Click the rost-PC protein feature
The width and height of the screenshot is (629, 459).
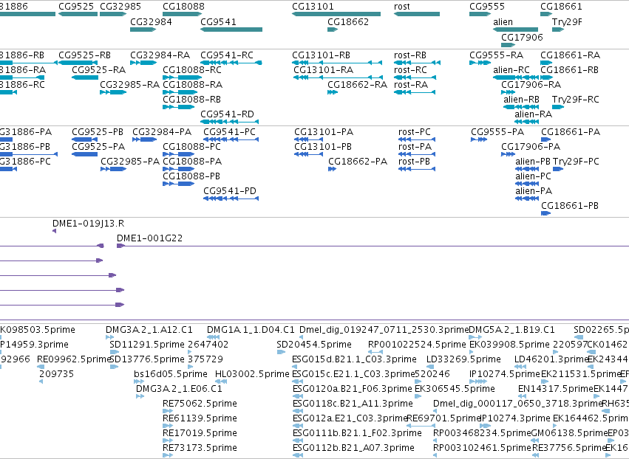click(417, 139)
